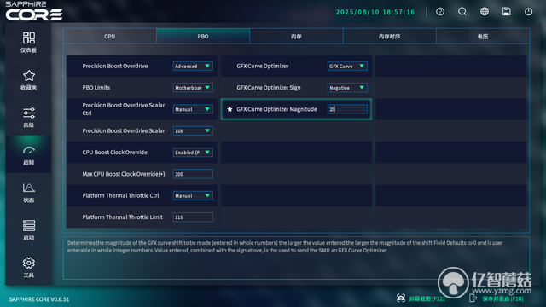Click the SAPPHIRE CORE logo
The height and width of the screenshot is (307, 546).
click(34, 11)
